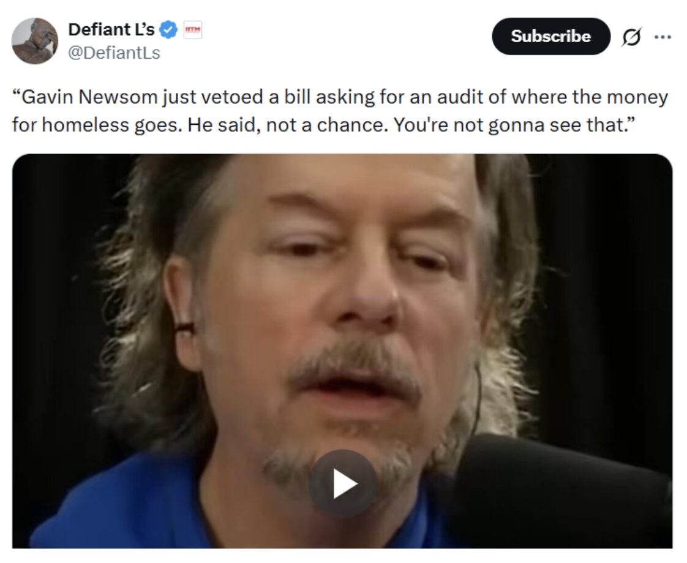Click the man's earring in the video
The image size is (687, 563).
pyautogui.click(x=184, y=327)
